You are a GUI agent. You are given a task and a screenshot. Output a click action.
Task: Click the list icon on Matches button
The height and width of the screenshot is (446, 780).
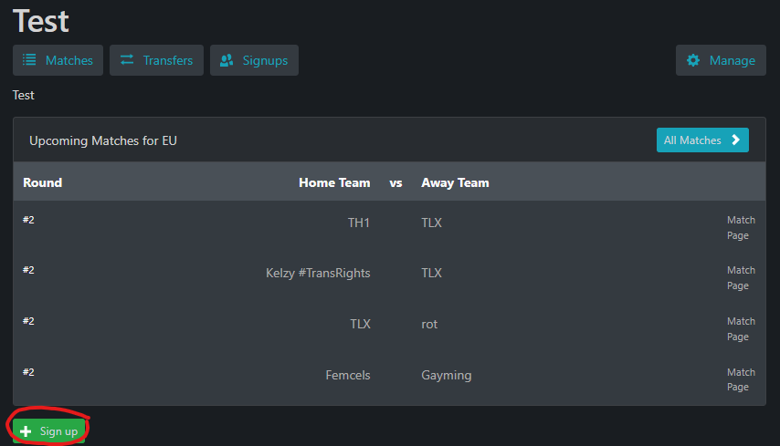click(29, 60)
